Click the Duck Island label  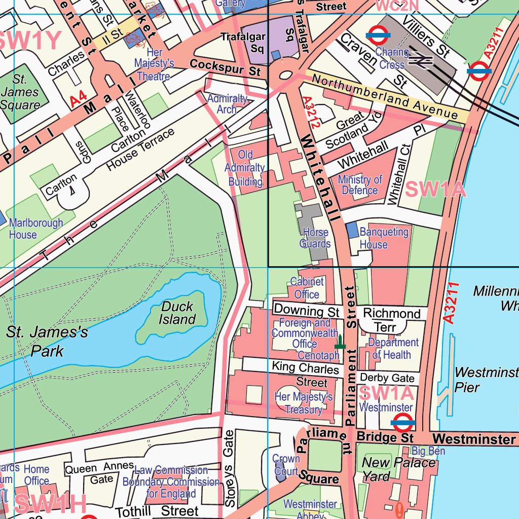(177, 313)
